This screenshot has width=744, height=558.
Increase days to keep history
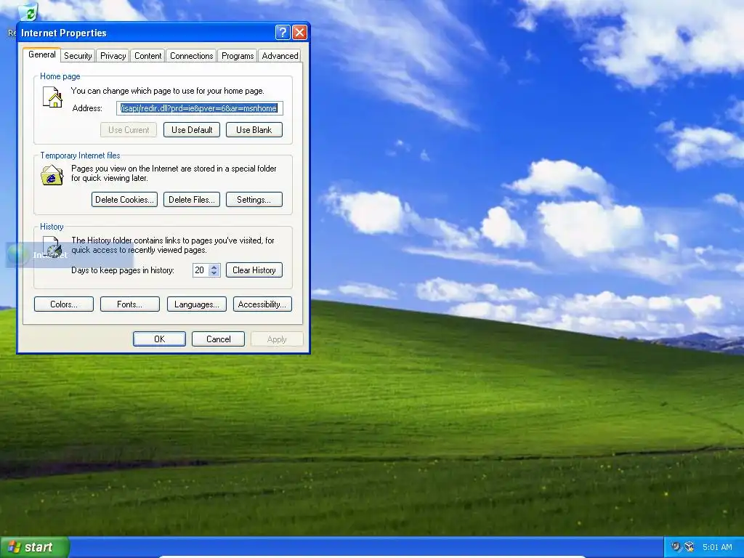click(x=214, y=267)
